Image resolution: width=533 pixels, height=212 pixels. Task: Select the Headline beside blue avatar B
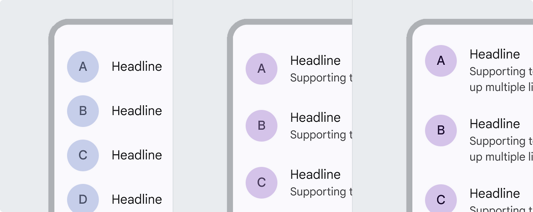click(x=137, y=111)
